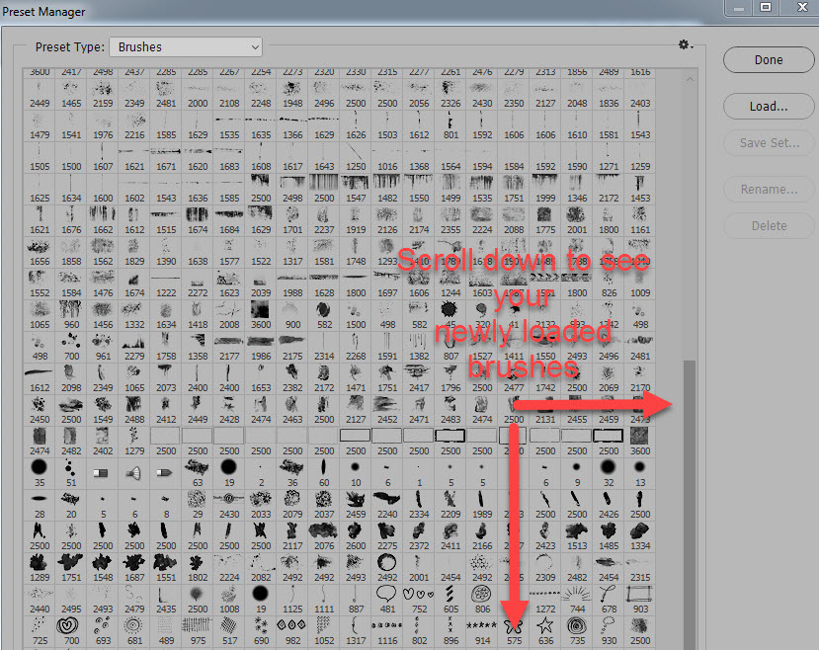Select the sunburst brush labeled 744
This screenshot has height=650, width=819.
pyautogui.click(x=577, y=600)
